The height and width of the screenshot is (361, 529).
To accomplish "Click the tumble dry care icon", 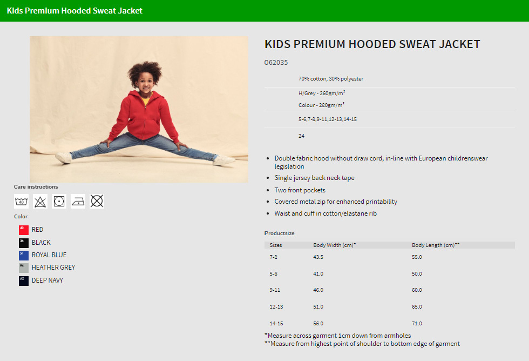I will 59,201.
